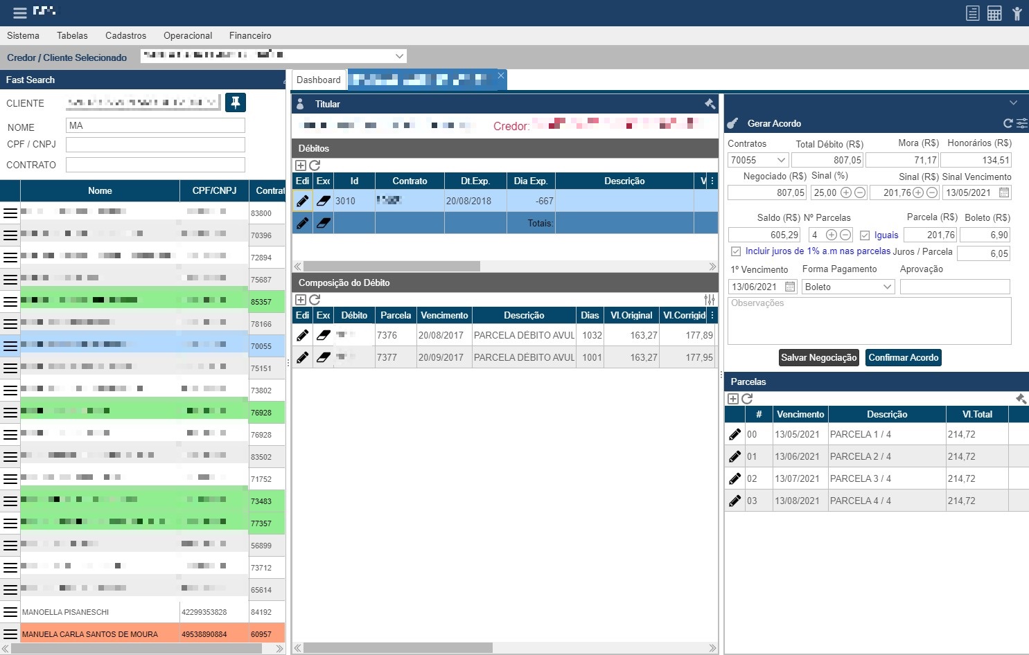This screenshot has width=1029, height=655.
Task: Open Forma Pagamento Boleto dropdown
Action: 887,287
